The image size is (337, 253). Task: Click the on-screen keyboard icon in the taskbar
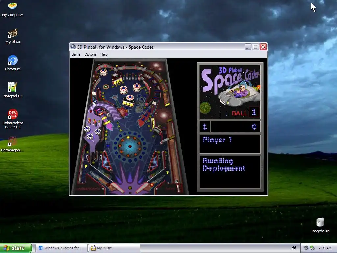point(294,248)
